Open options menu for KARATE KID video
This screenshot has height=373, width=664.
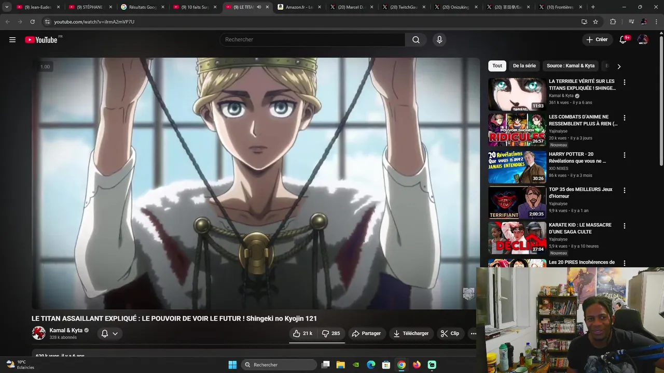pyautogui.click(x=624, y=226)
